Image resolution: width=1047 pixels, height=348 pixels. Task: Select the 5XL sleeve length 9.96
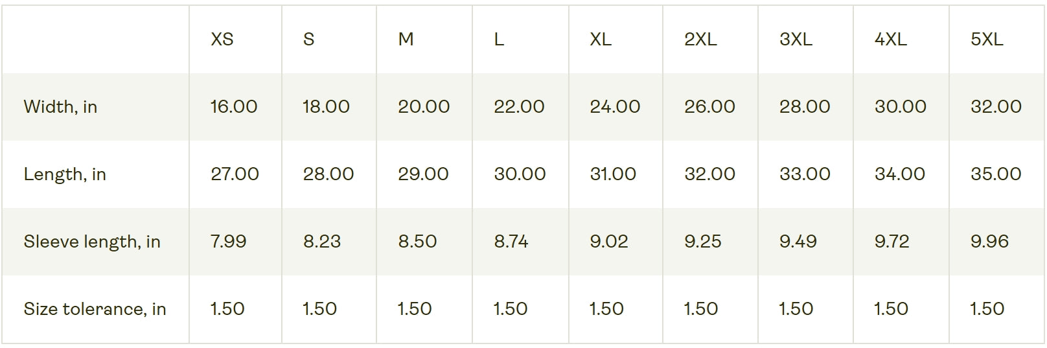(989, 242)
